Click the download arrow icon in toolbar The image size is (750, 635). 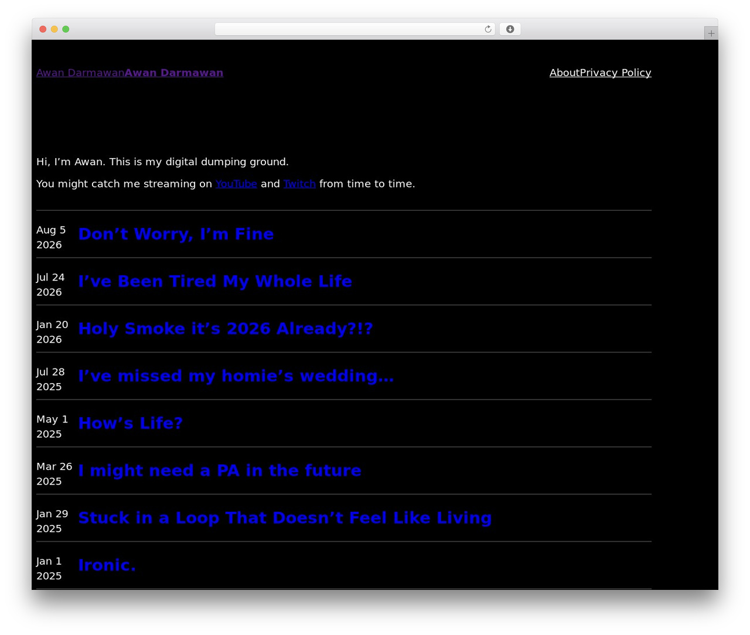click(510, 29)
